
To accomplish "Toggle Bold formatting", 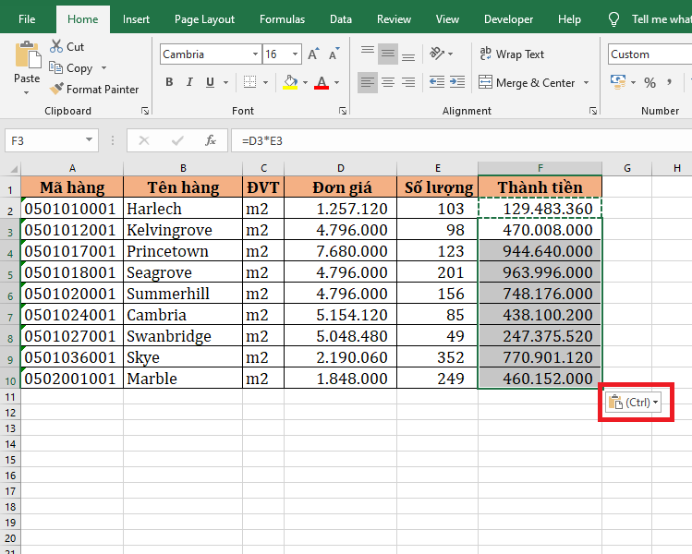I will tap(169, 83).
